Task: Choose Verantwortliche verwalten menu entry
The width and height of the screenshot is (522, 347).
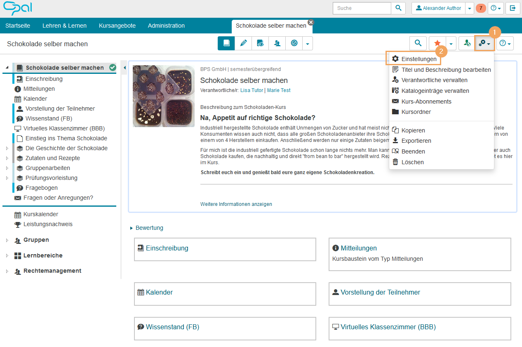Action: [x=441, y=80]
